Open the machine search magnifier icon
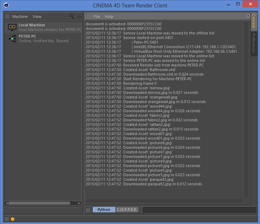The width and height of the screenshot is (260, 224). (72, 16)
